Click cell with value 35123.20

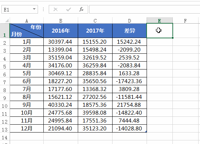pyautogui.click(x=95, y=129)
